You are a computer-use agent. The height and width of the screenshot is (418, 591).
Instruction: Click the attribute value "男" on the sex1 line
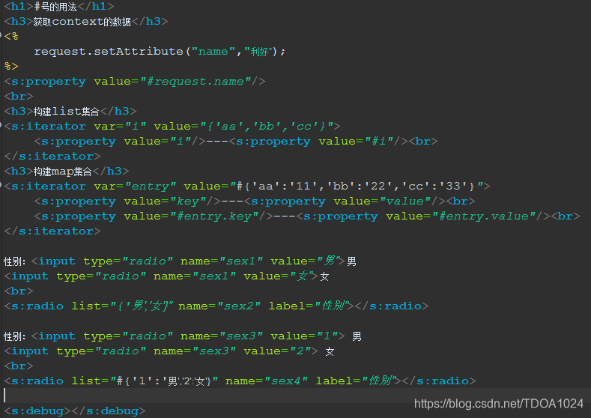(330, 261)
